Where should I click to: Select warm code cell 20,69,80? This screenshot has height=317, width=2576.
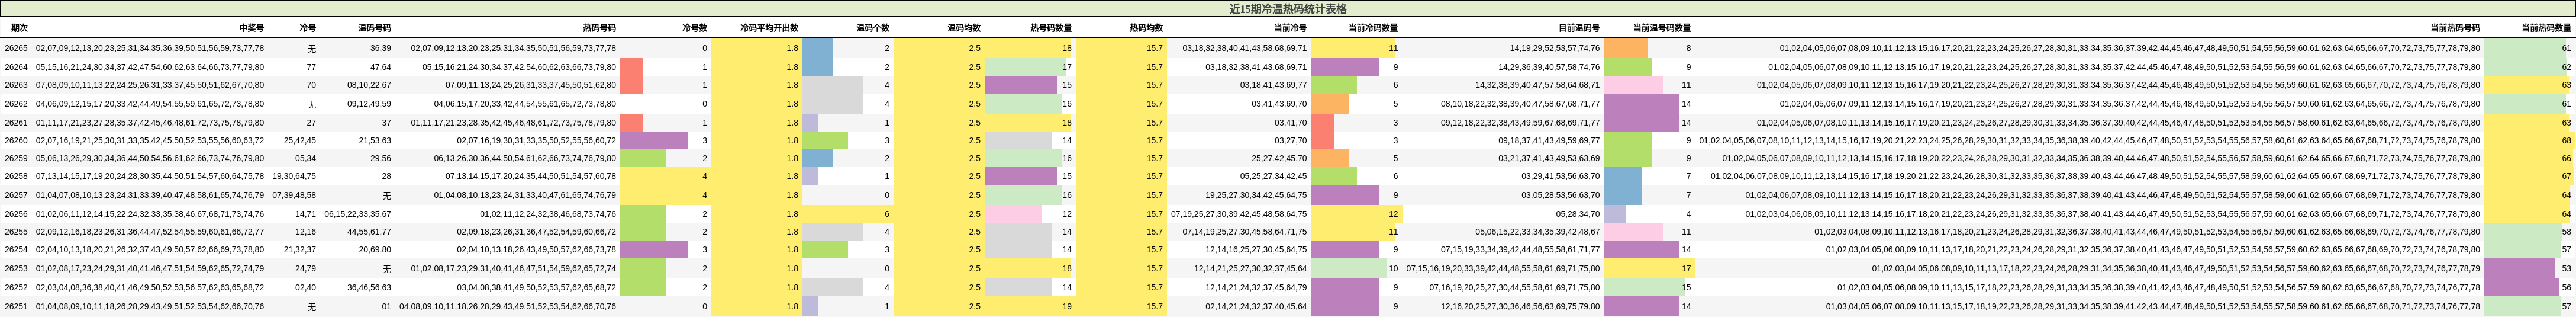tap(375, 249)
